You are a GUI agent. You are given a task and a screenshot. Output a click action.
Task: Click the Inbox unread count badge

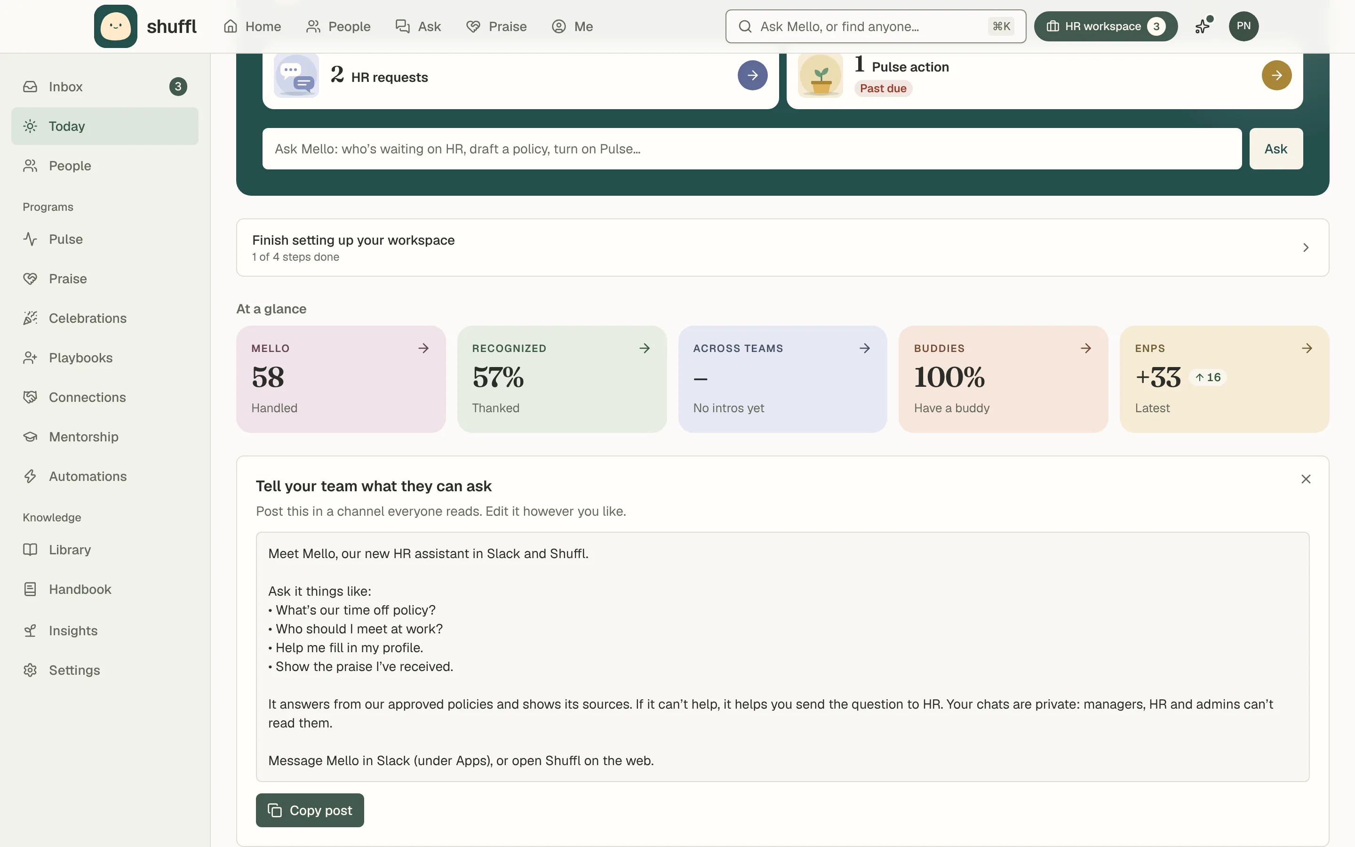pyautogui.click(x=178, y=87)
